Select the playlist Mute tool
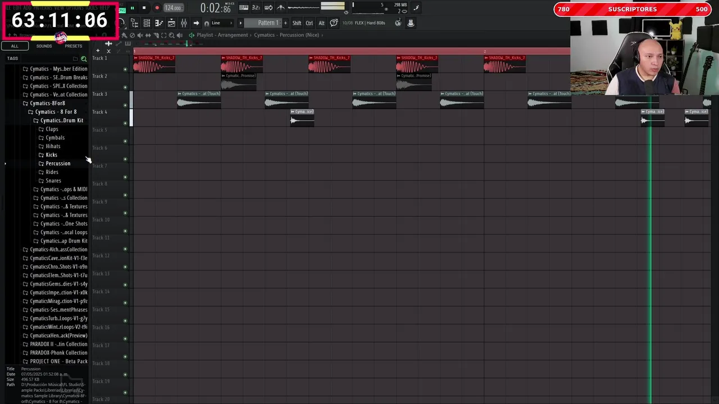The height and width of the screenshot is (404, 719). tap(140, 35)
